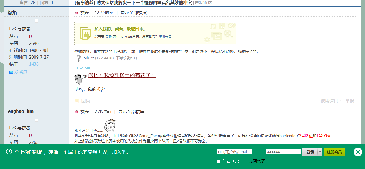Click 在线时间 1408 小时 text
The width and height of the screenshot is (365, 169).
tap(29, 50)
